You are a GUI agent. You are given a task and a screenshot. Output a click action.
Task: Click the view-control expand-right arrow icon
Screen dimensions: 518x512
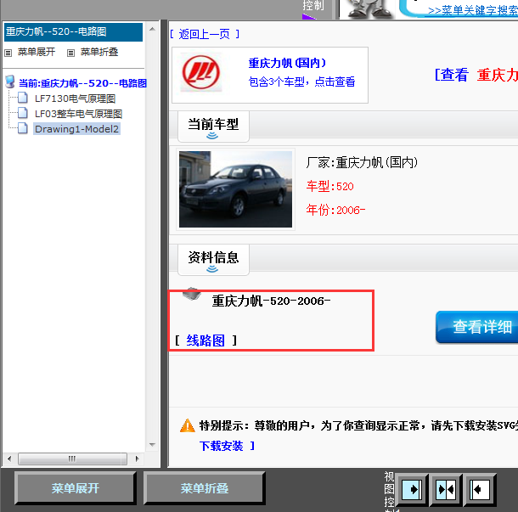click(x=412, y=489)
